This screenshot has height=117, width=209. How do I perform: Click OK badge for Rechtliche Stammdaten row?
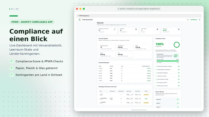tap(179, 66)
